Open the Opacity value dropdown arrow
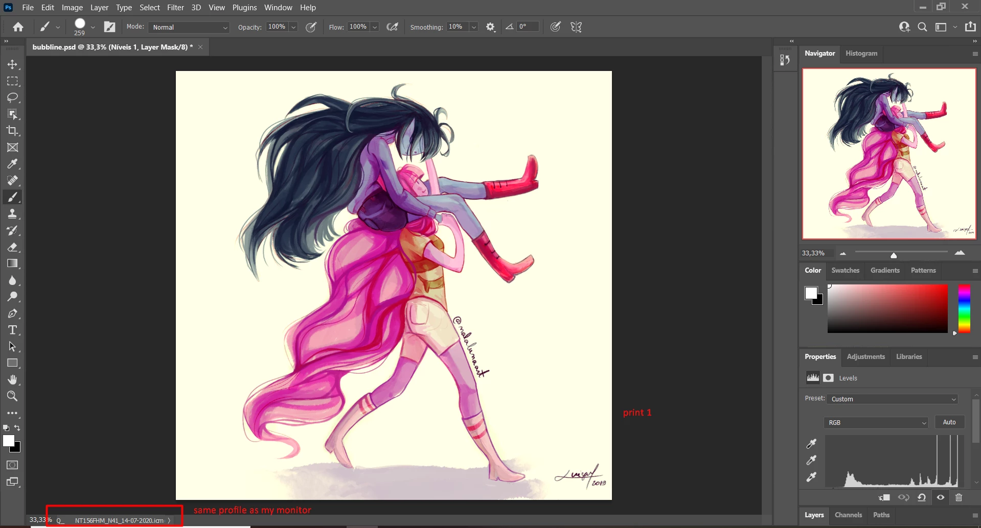Image resolution: width=981 pixels, height=528 pixels. (x=293, y=27)
